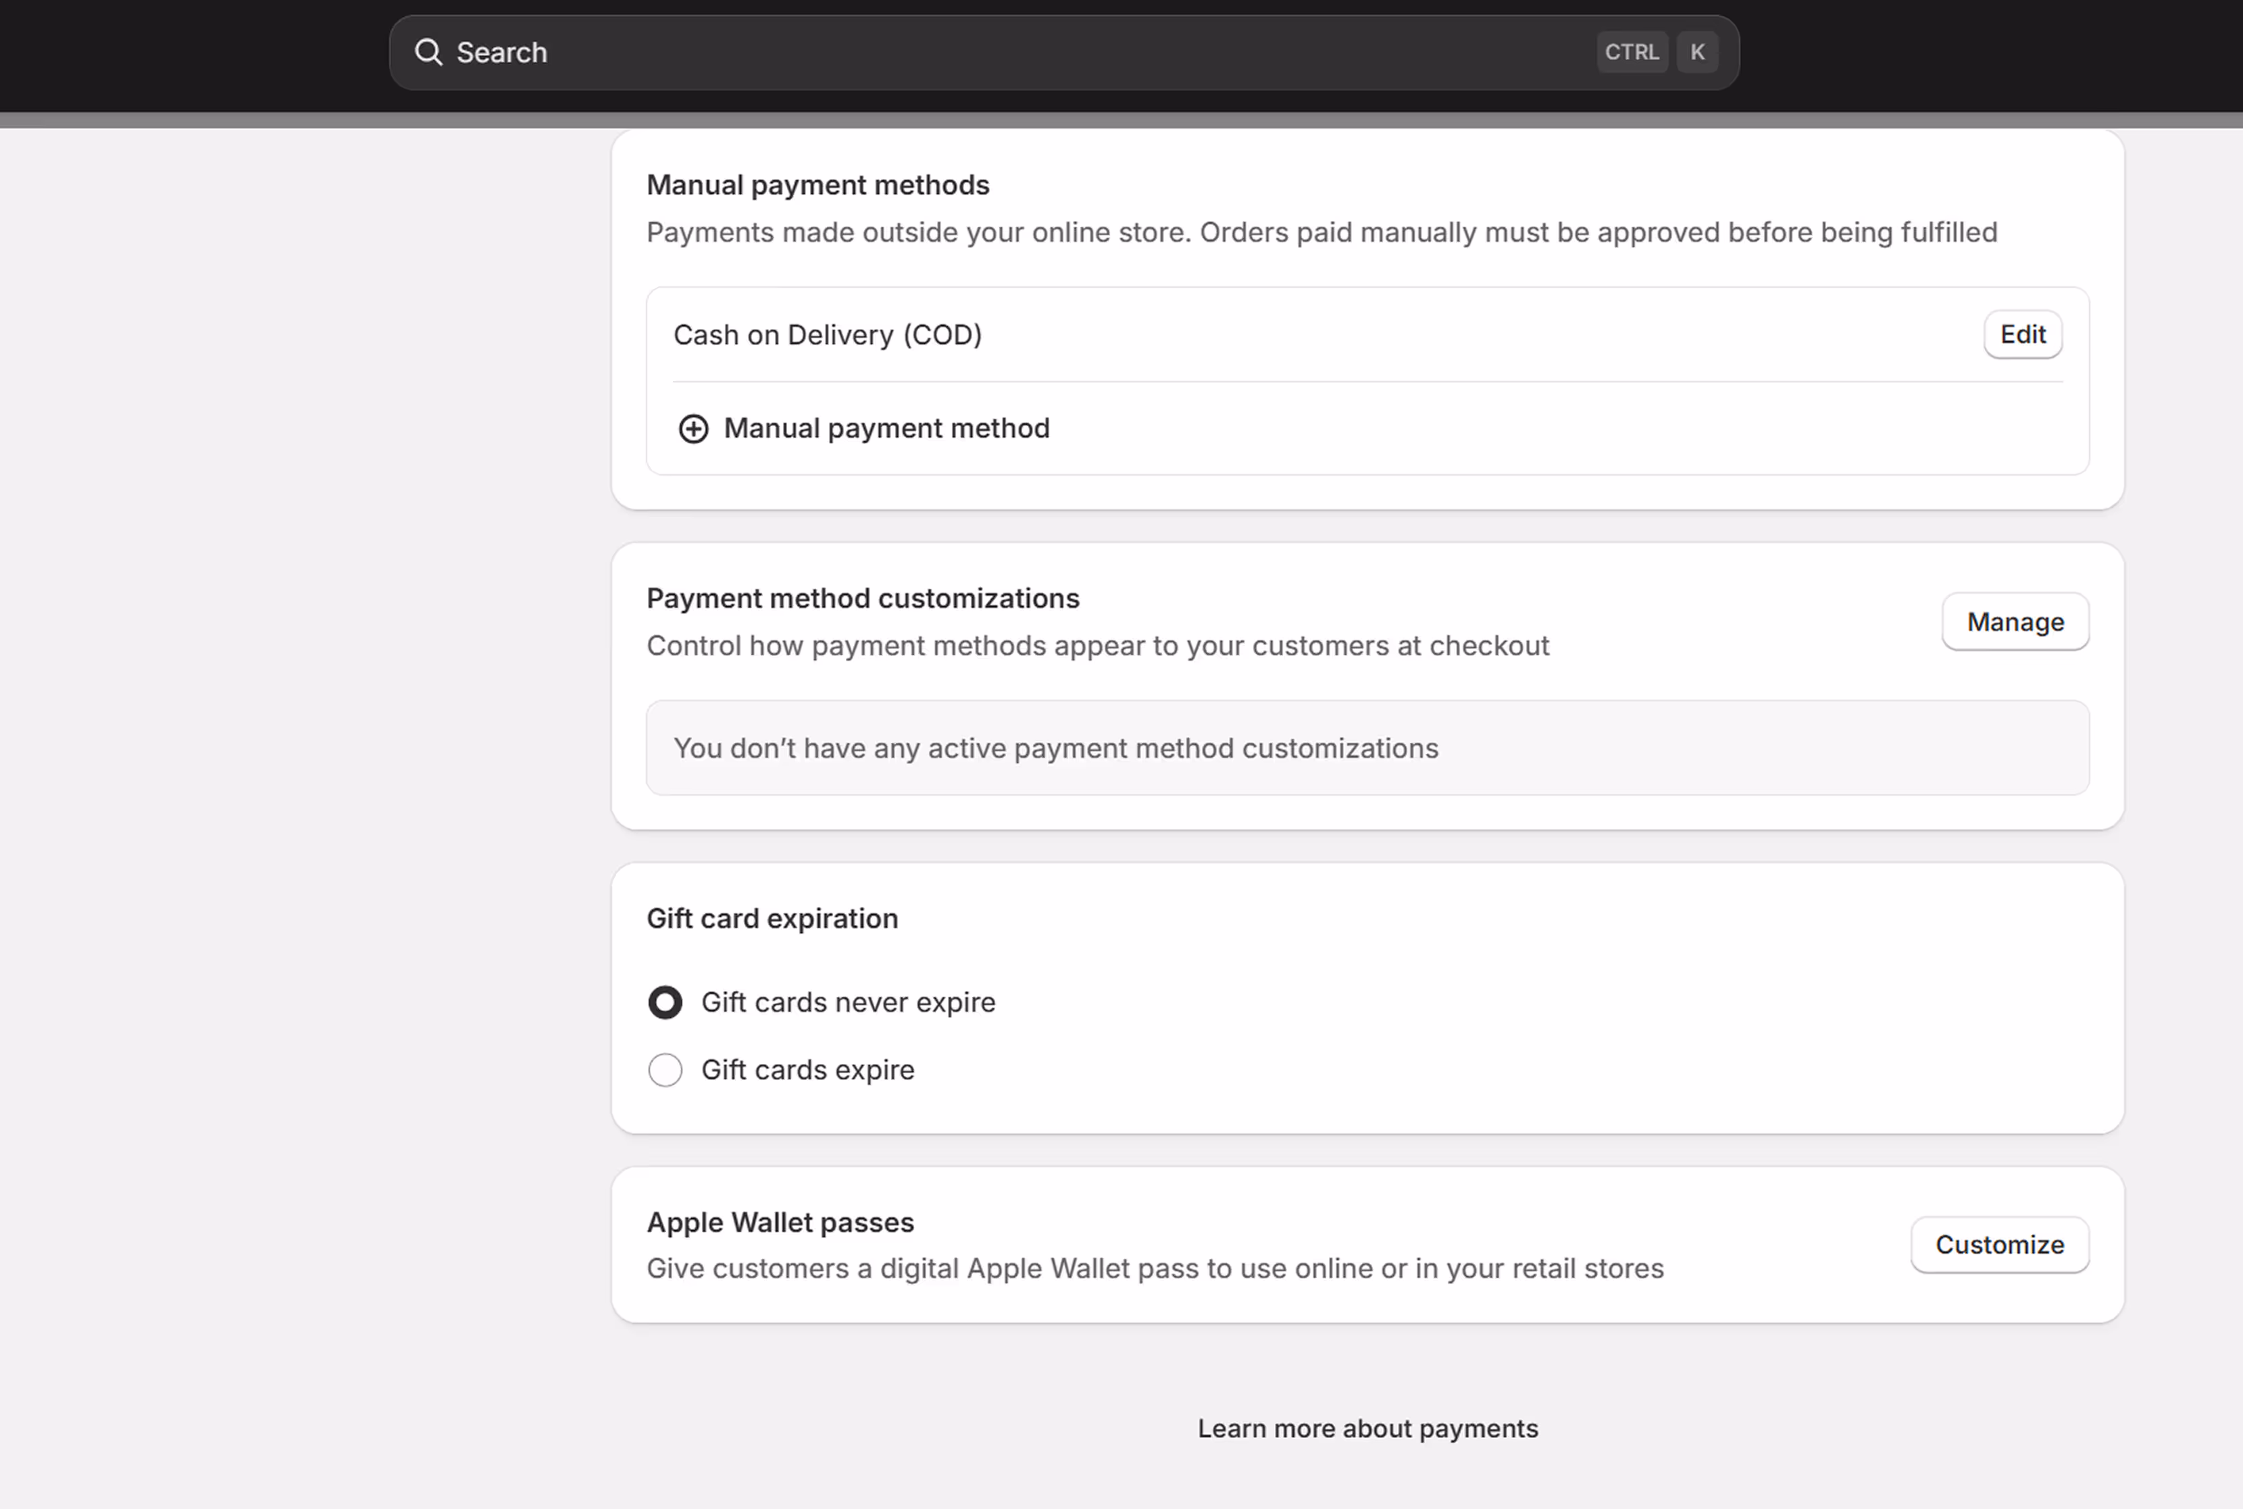This screenshot has width=2243, height=1509.
Task: Add a Manual payment method
Action: pos(886,428)
